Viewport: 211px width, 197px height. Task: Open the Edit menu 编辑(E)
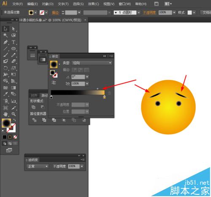(32, 4)
